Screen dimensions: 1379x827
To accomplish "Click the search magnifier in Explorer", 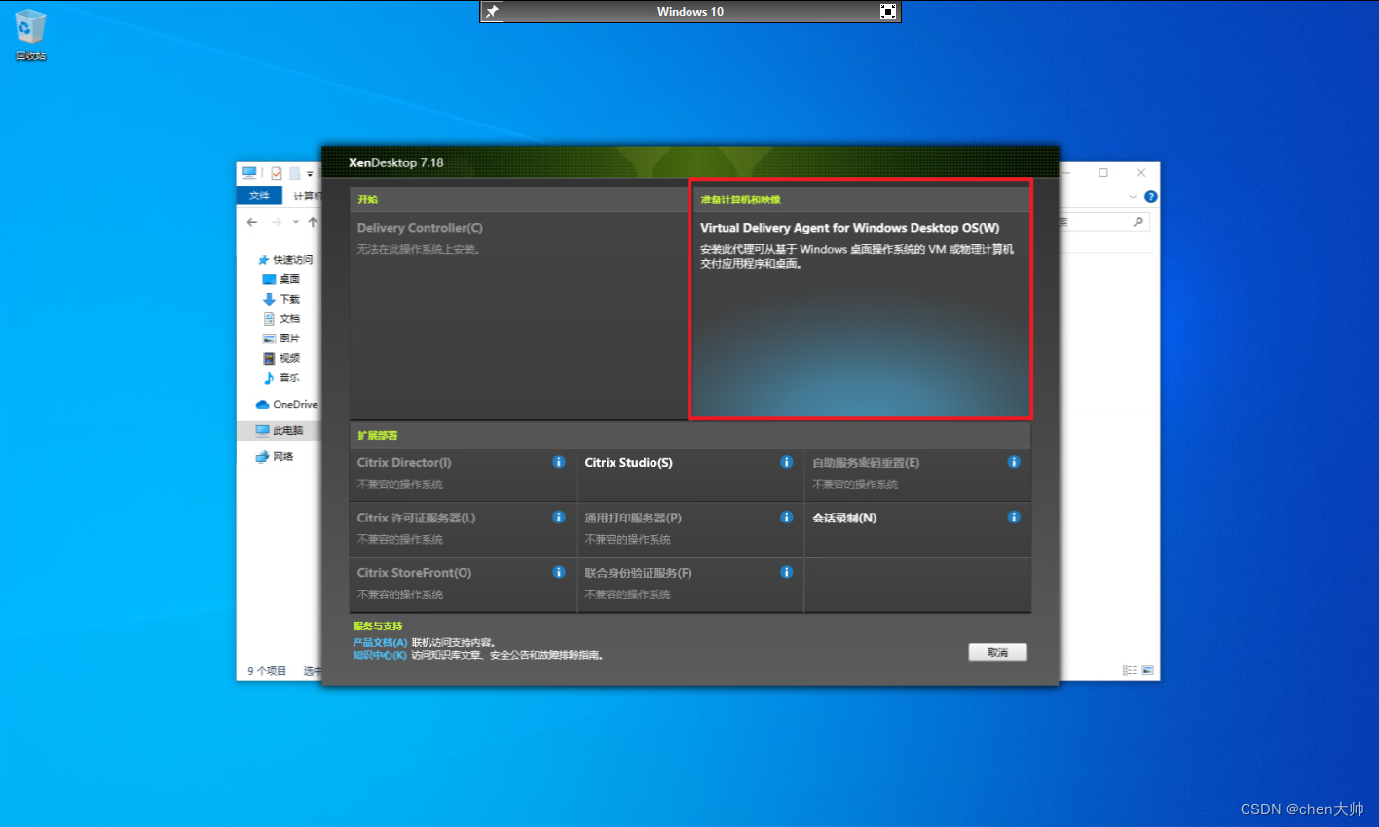I will (x=1138, y=222).
